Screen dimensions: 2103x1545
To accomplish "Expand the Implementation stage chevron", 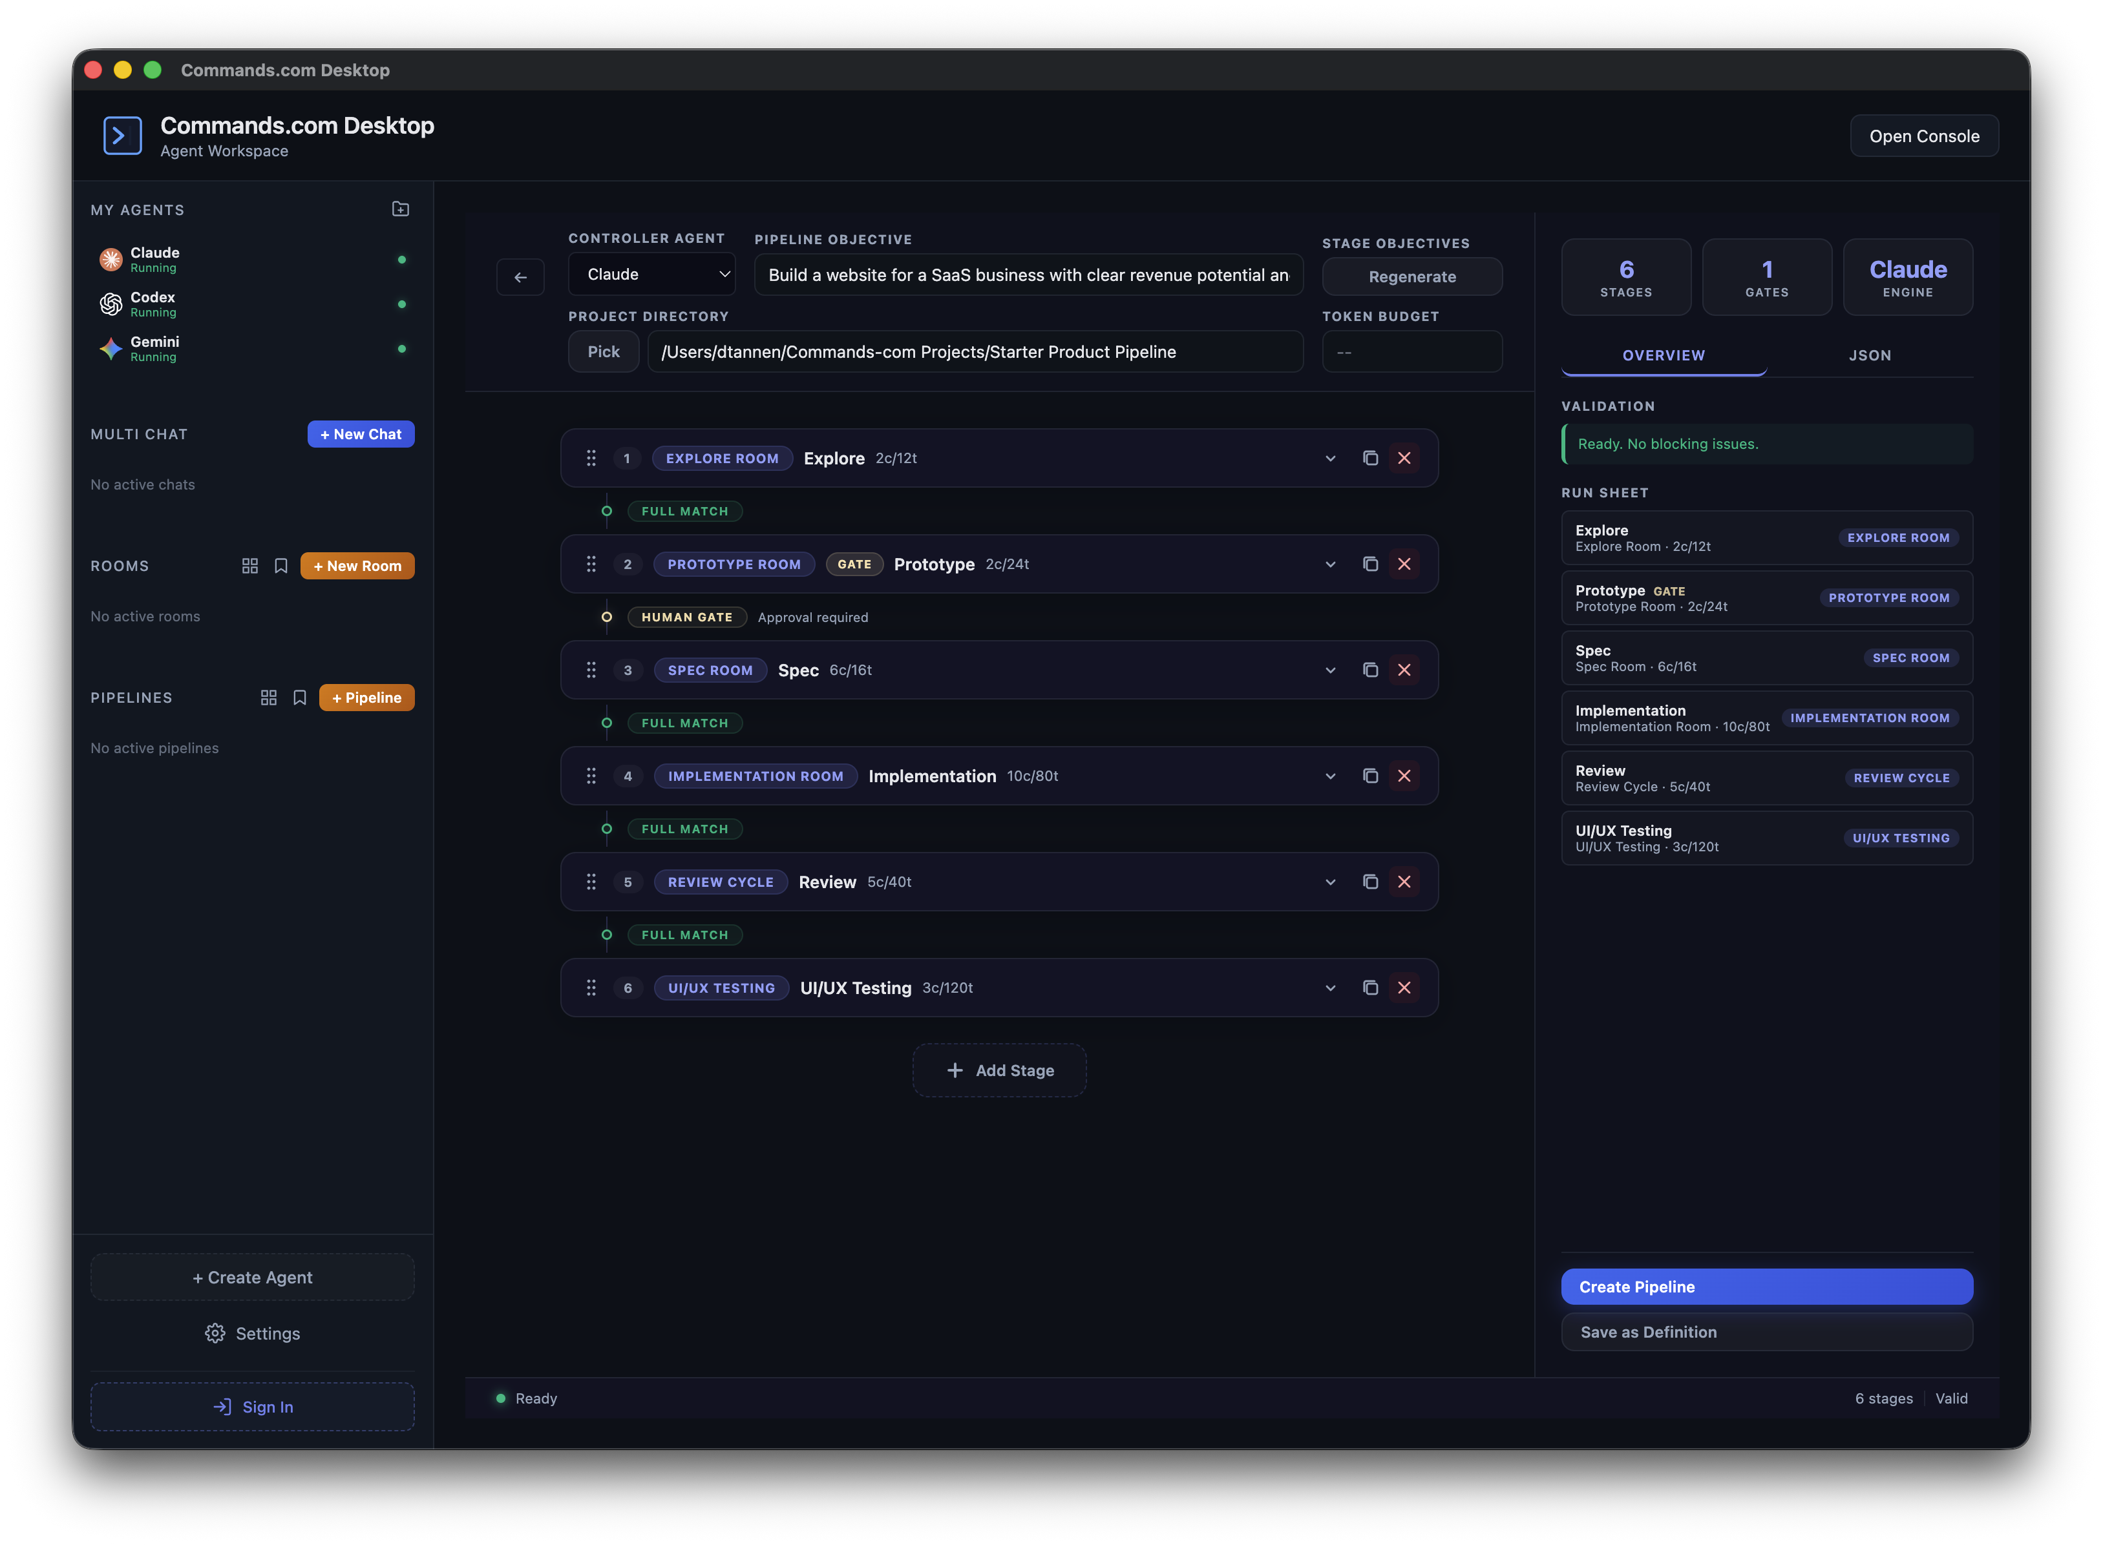I will (x=1330, y=775).
